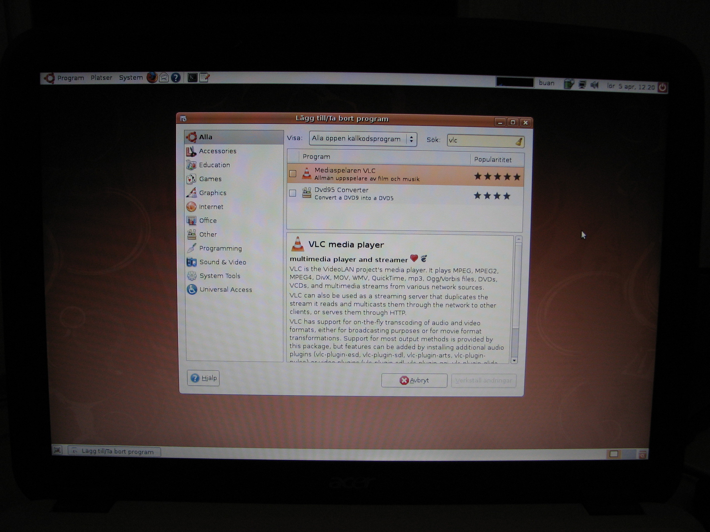Open the Games category icon

click(191, 179)
